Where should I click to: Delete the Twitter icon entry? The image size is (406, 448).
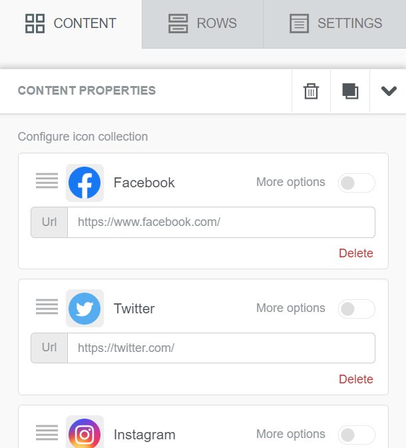coord(356,379)
